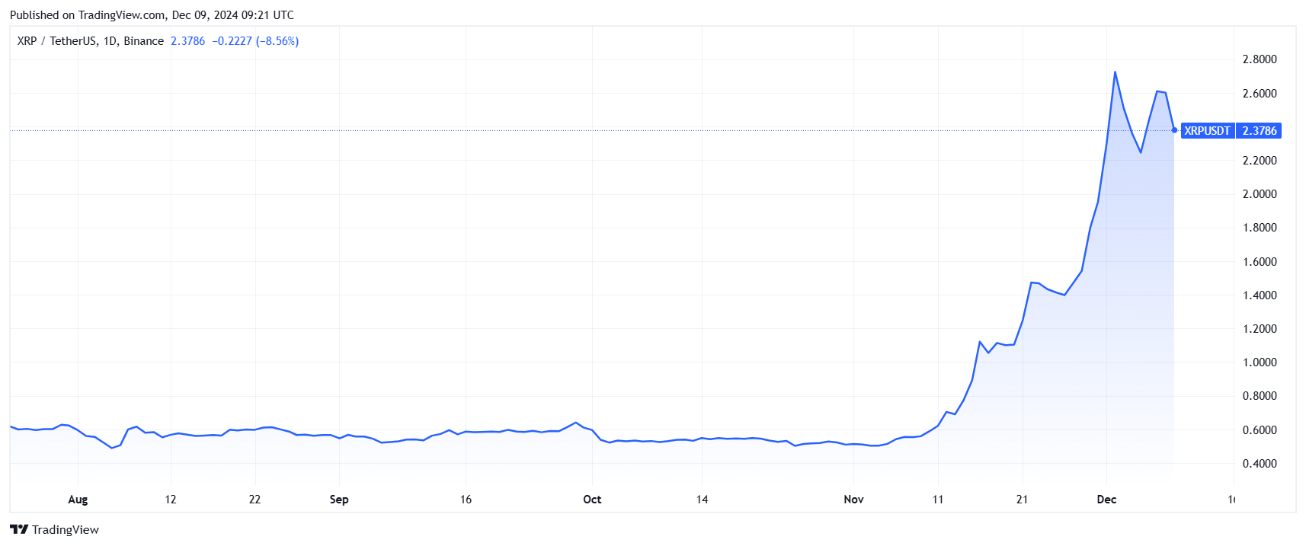Screen dimensions: 1306x546
Task: Click the 1D interval in chart header
Action: pyautogui.click(x=110, y=41)
